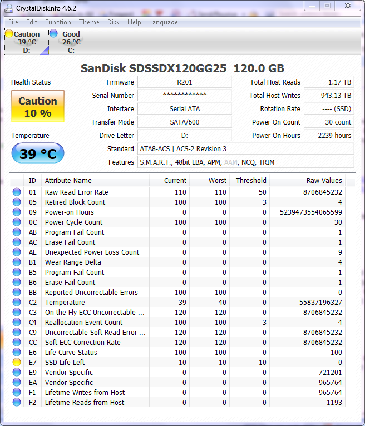Open the Theme menu
Image resolution: width=365 pixels, height=426 pixels.
(89, 22)
